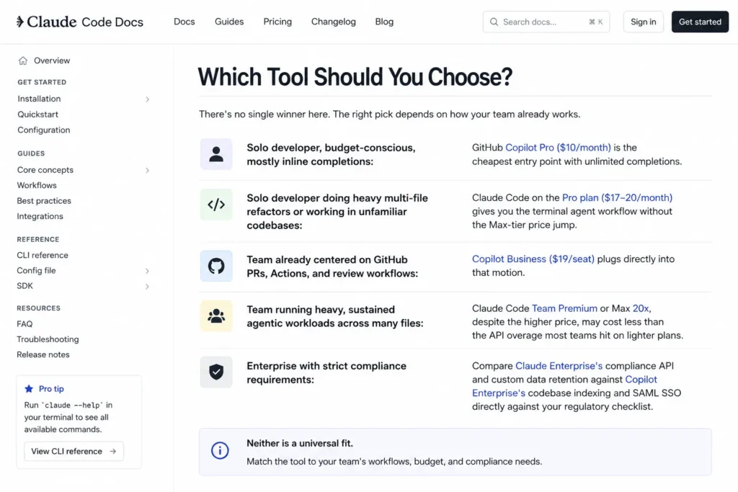Click the solo developer person icon
This screenshot has height=492, width=738.
(216, 154)
